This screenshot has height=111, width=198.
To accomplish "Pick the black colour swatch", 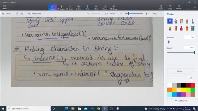I will point(183,85).
